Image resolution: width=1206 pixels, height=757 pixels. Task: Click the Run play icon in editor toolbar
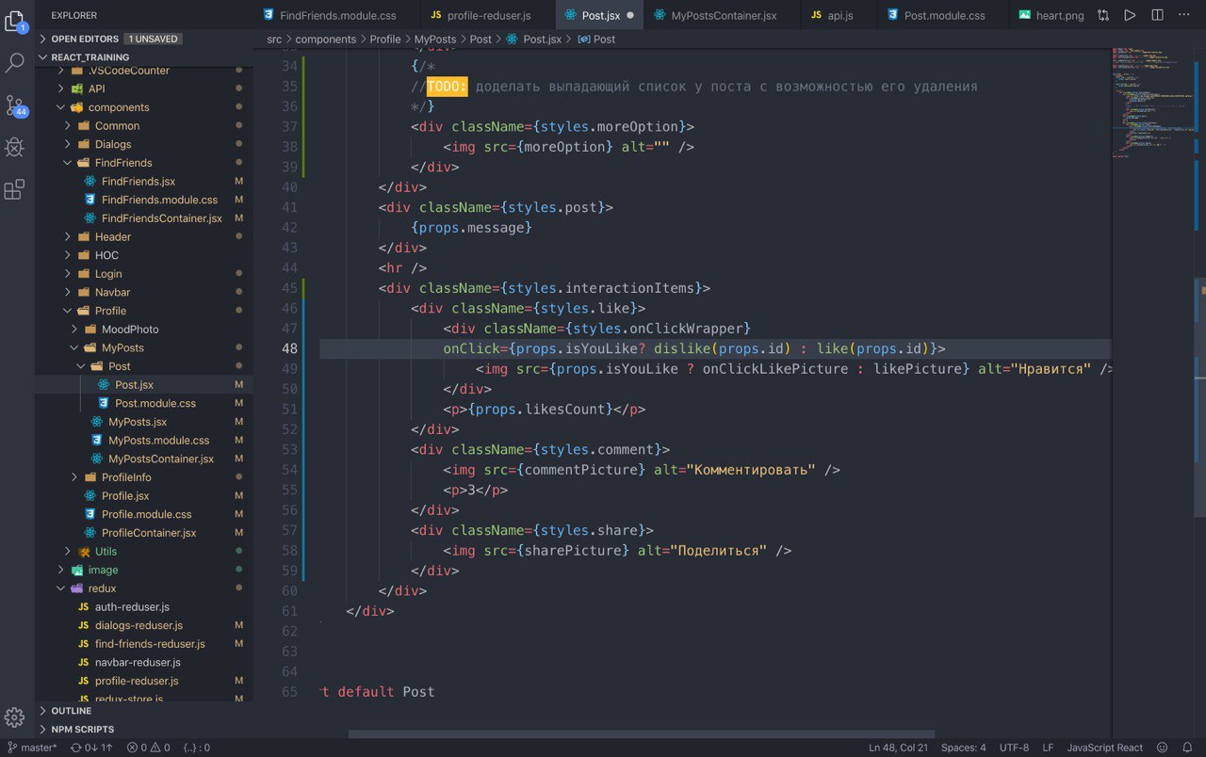point(1130,15)
